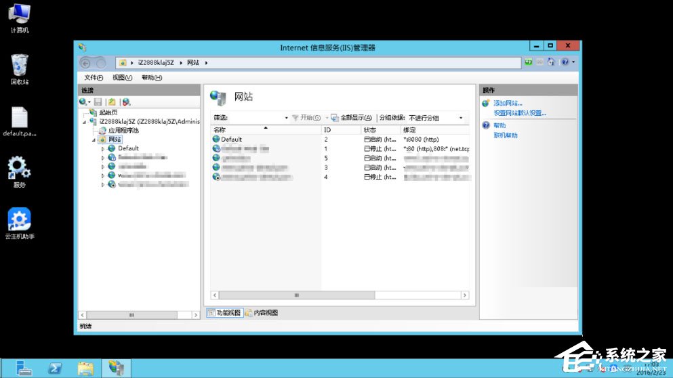The width and height of the screenshot is (673, 378).
Task: Click 设置网站默认设置... link
Action: [x=519, y=113]
